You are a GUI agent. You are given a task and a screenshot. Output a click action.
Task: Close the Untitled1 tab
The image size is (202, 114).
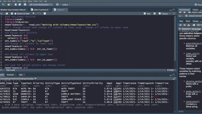tap(67, 10)
